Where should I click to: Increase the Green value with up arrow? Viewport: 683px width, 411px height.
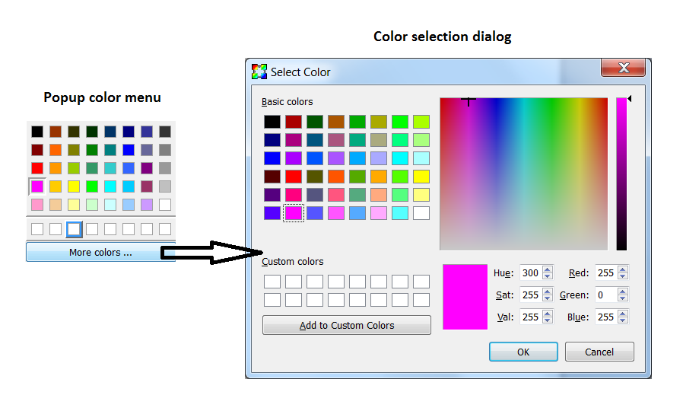[x=623, y=292]
